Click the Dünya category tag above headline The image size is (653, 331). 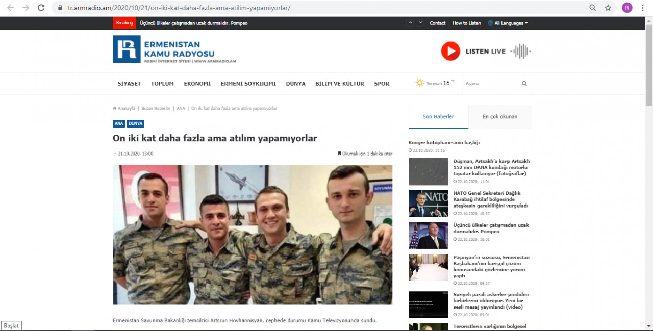point(135,124)
